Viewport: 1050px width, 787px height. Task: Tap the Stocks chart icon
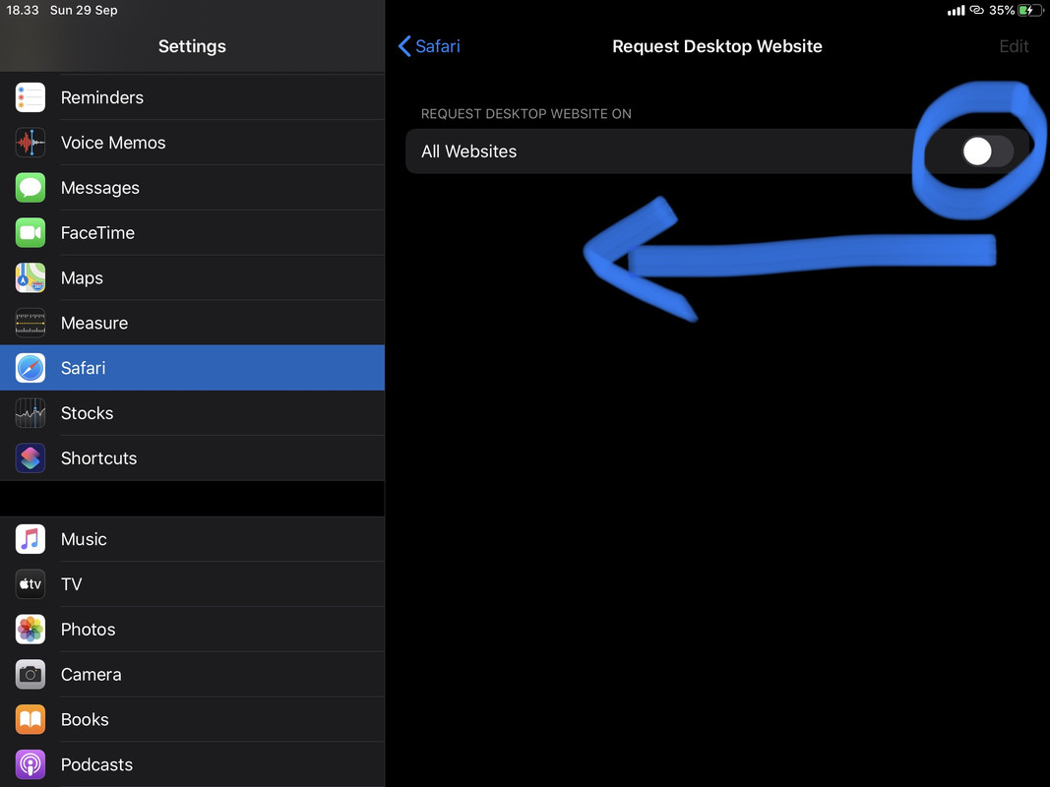tap(31, 413)
